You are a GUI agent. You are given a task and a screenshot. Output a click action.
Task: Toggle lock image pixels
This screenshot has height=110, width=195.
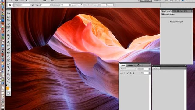click(128, 73)
